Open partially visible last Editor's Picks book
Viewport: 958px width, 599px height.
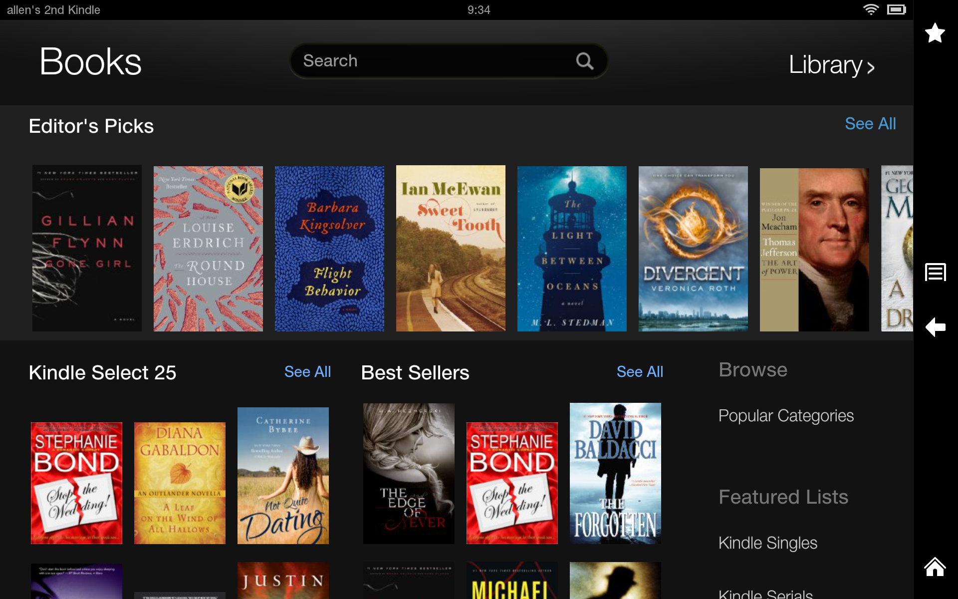pos(897,248)
